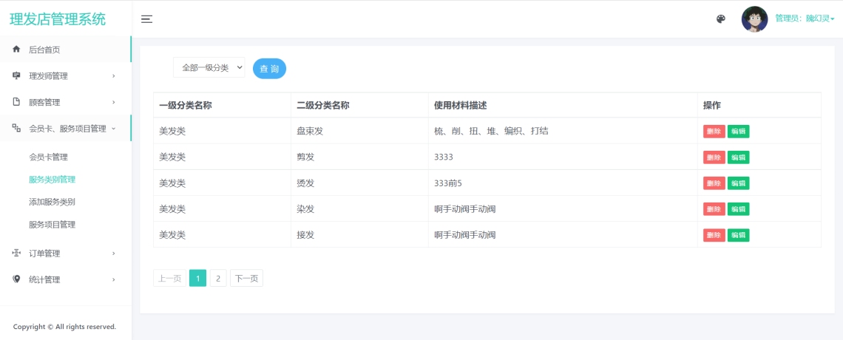843x340 pixels.
Task: Delete the 盘束发 row
Action: click(x=714, y=131)
